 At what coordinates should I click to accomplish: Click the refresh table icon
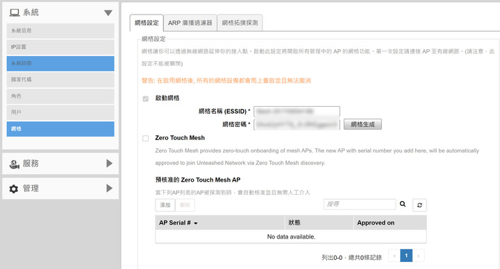419,205
